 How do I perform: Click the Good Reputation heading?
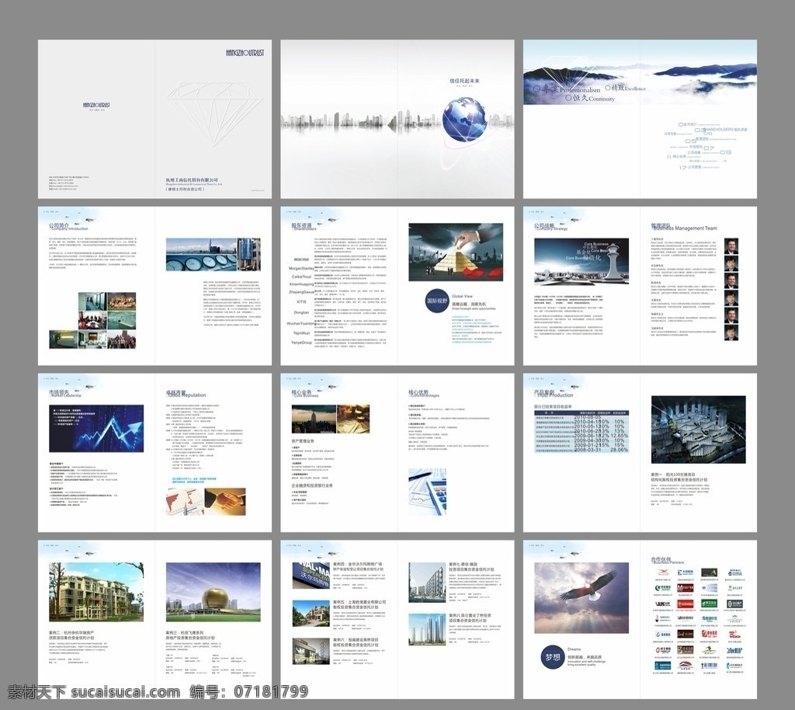coord(187,395)
